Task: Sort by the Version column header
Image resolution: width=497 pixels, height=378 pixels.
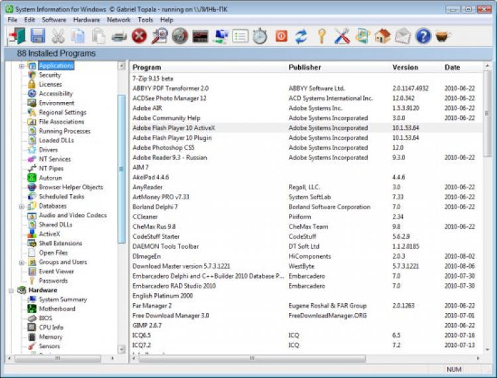Action: point(416,67)
